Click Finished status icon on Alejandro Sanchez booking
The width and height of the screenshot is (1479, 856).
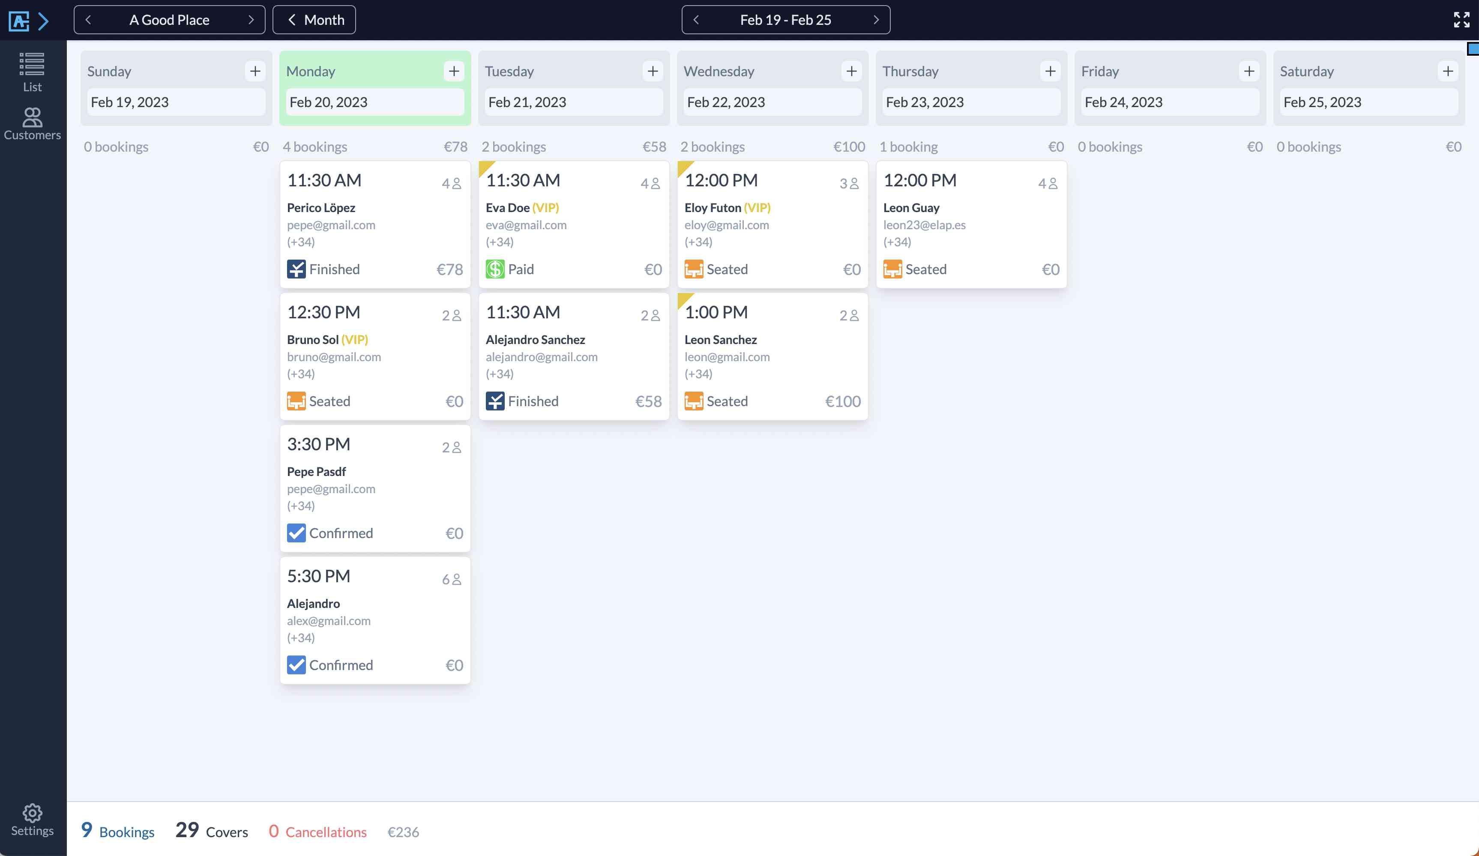(x=495, y=401)
